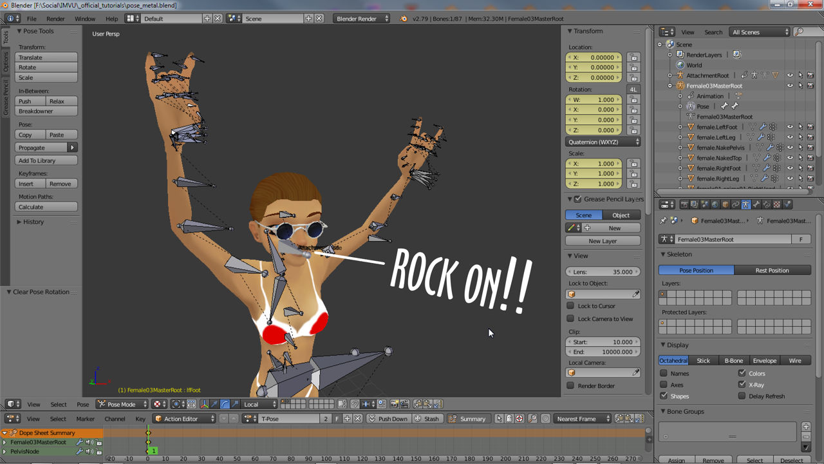This screenshot has height=464, width=824.
Task: Uncheck the Colors display checkbox
Action: pyautogui.click(x=742, y=373)
